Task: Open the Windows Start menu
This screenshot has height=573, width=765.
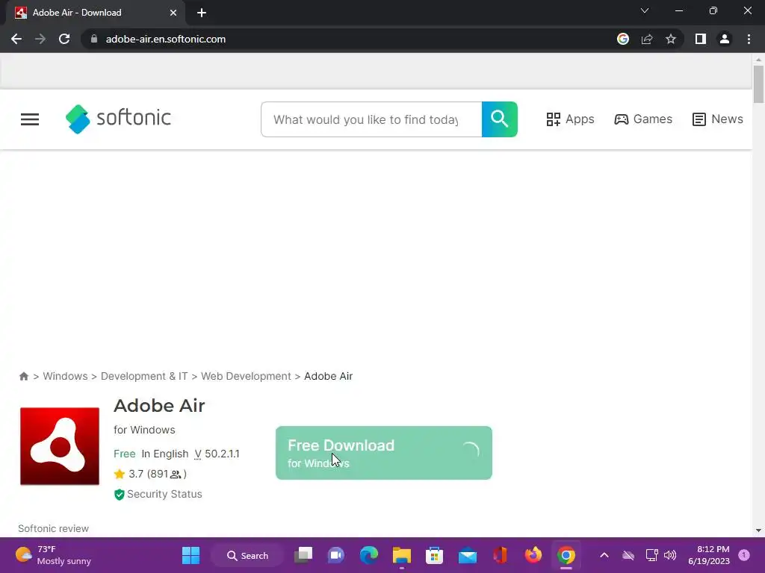Action: 191,555
